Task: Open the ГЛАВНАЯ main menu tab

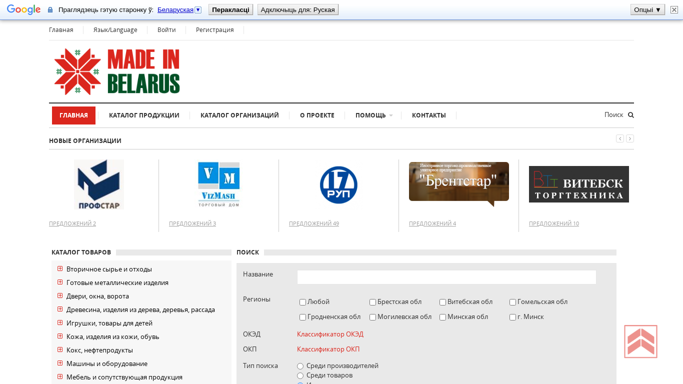Action: [73, 115]
